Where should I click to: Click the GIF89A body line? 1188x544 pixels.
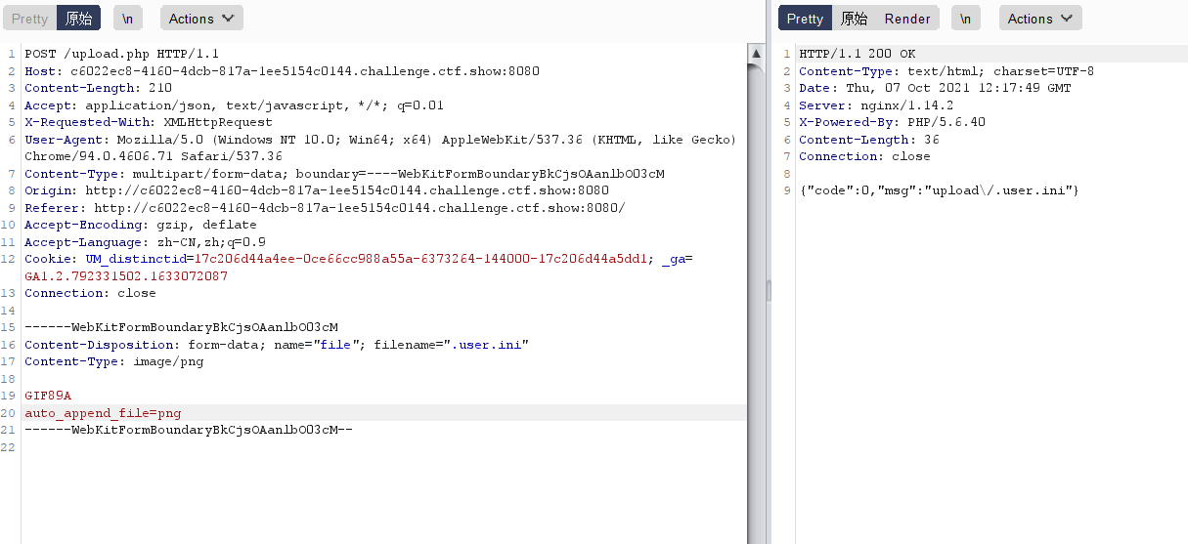click(48, 396)
